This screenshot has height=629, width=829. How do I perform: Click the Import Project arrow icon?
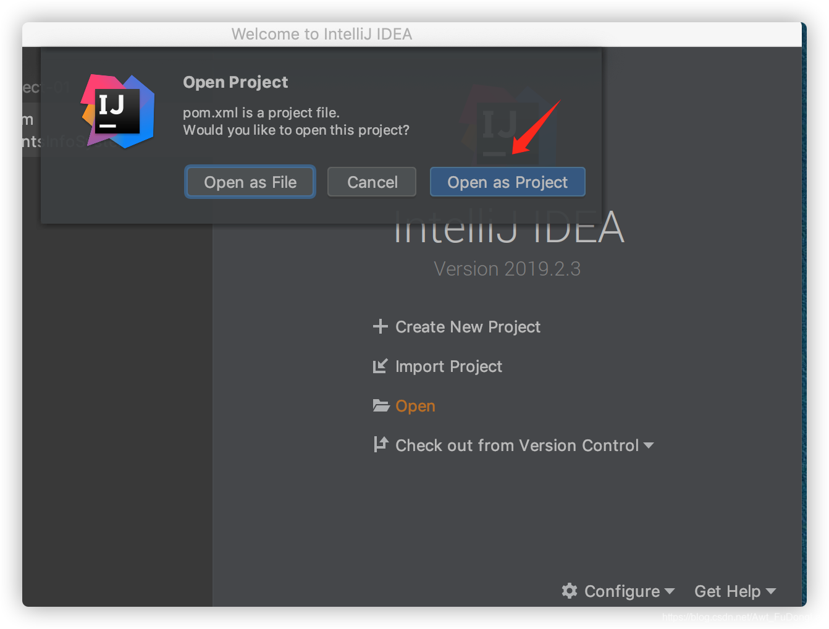[381, 366]
